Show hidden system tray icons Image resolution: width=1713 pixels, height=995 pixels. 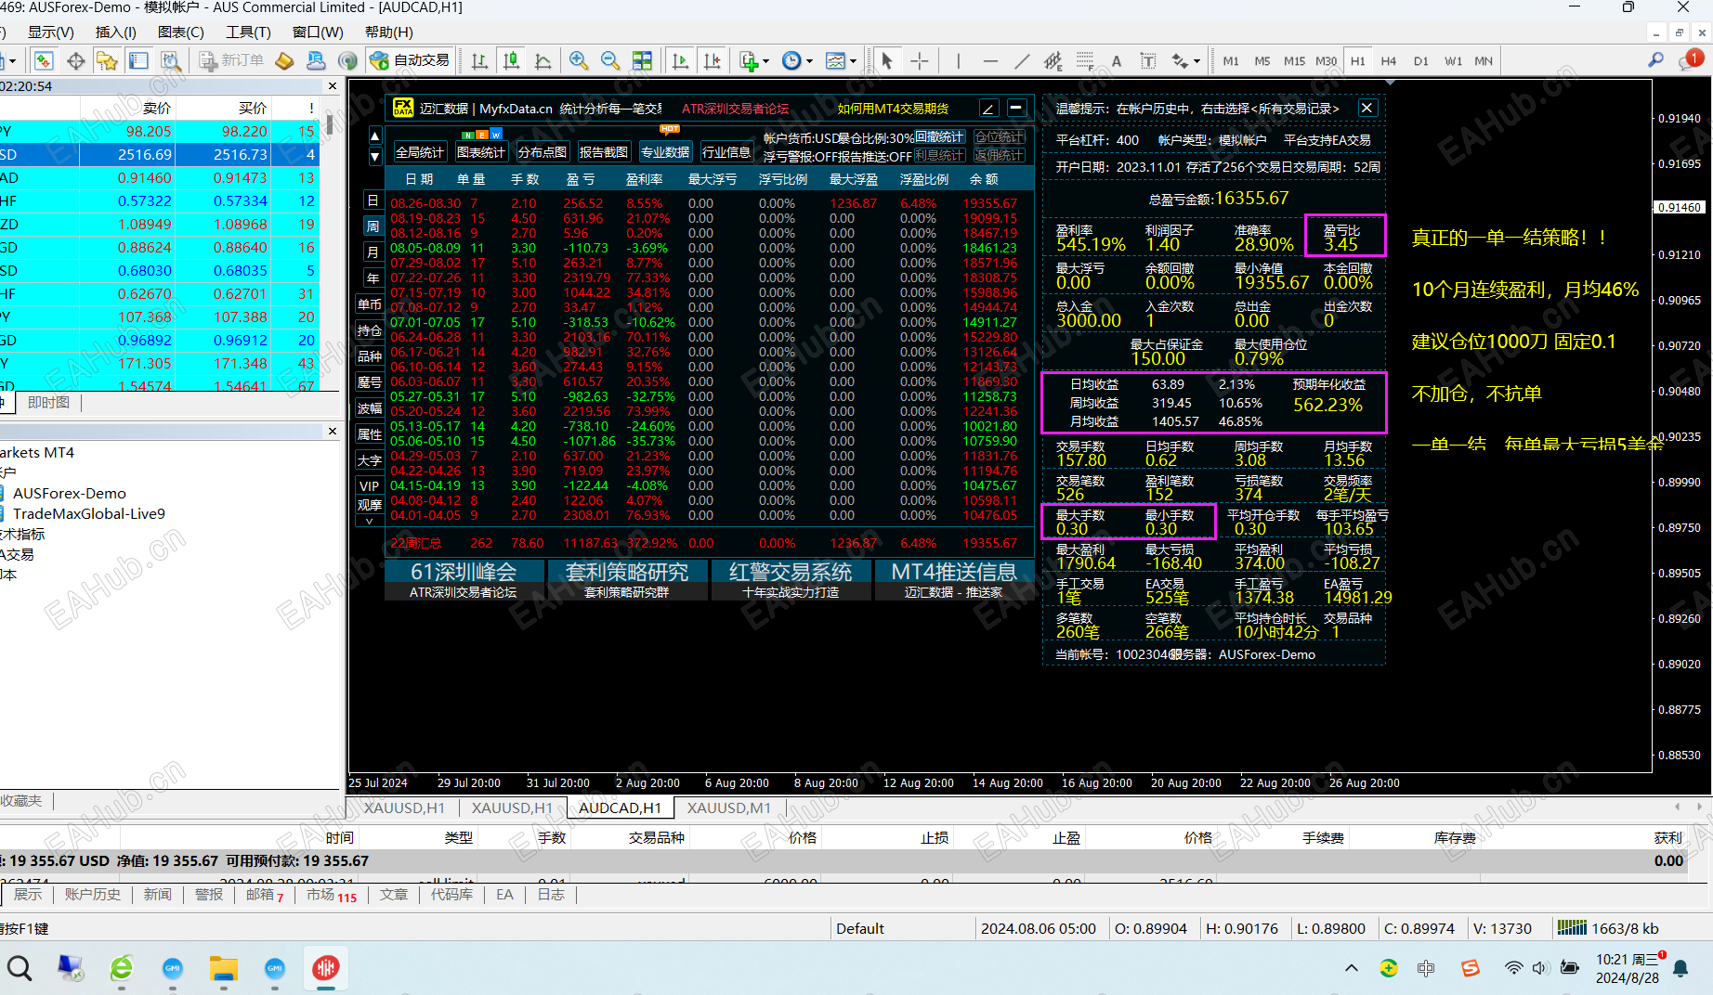tap(1352, 968)
